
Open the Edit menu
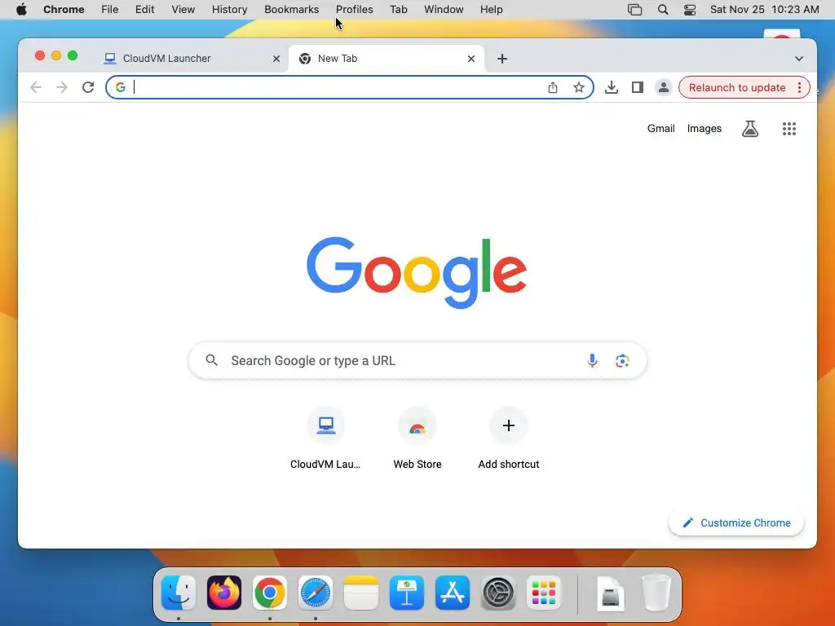tap(144, 10)
